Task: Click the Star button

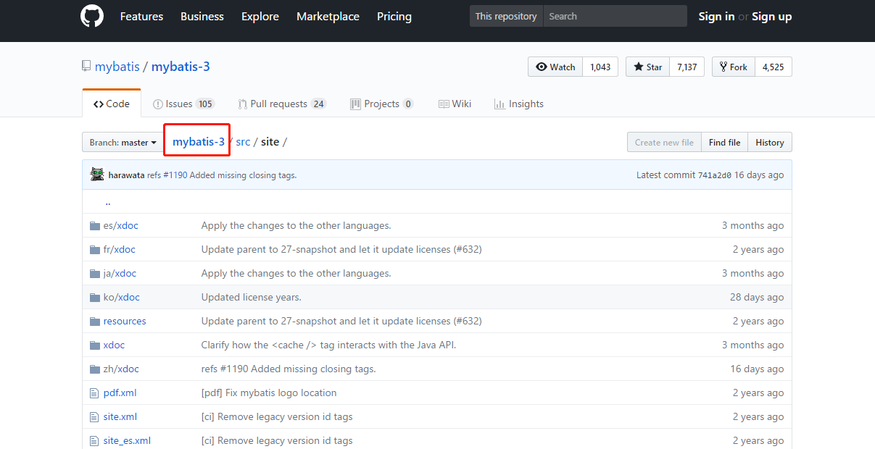Action: pyautogui.click(x=647, y=67)
